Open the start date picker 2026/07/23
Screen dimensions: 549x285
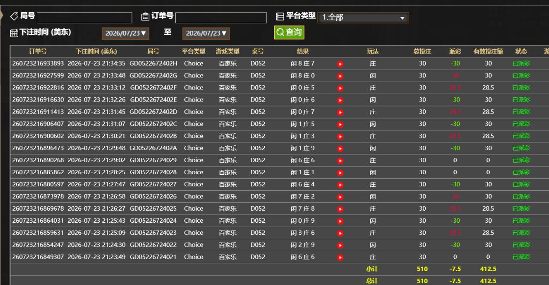(x=126, y=33)
